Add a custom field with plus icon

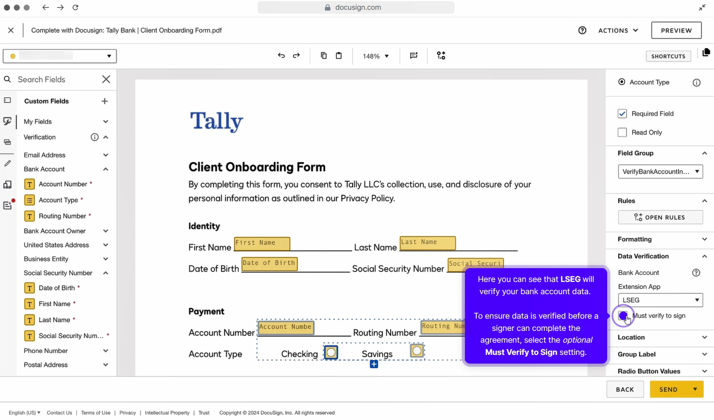[104, 101]
